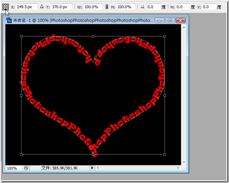Click the vertical scrollbar down arrow
This screenshot has width=229, height=183.
click(184, 162)
